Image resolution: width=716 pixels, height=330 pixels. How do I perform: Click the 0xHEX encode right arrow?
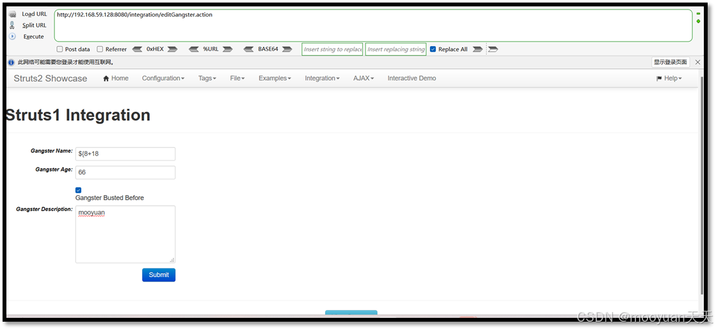[172, 49]
